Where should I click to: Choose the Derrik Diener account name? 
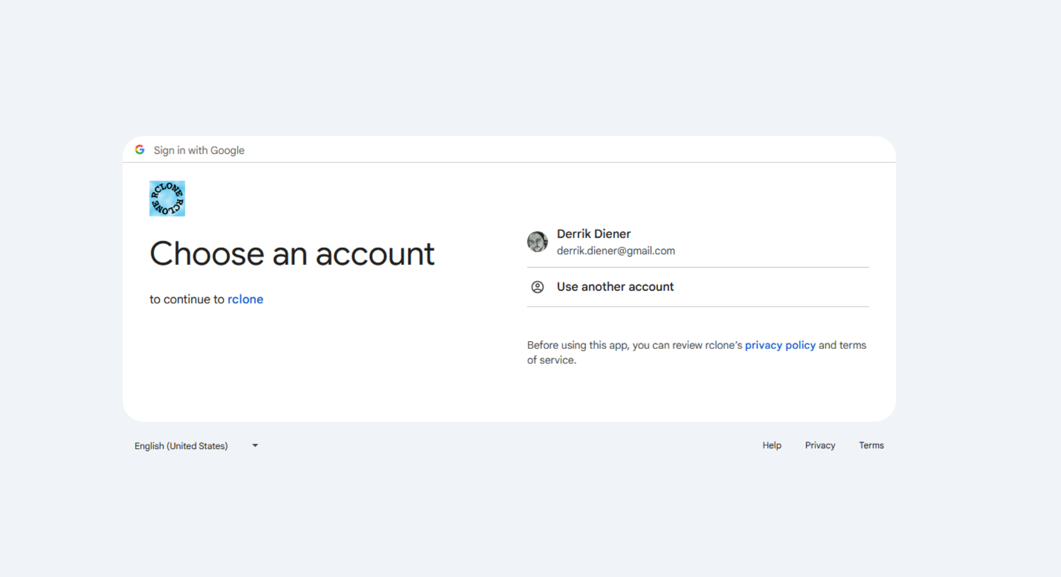594,234
